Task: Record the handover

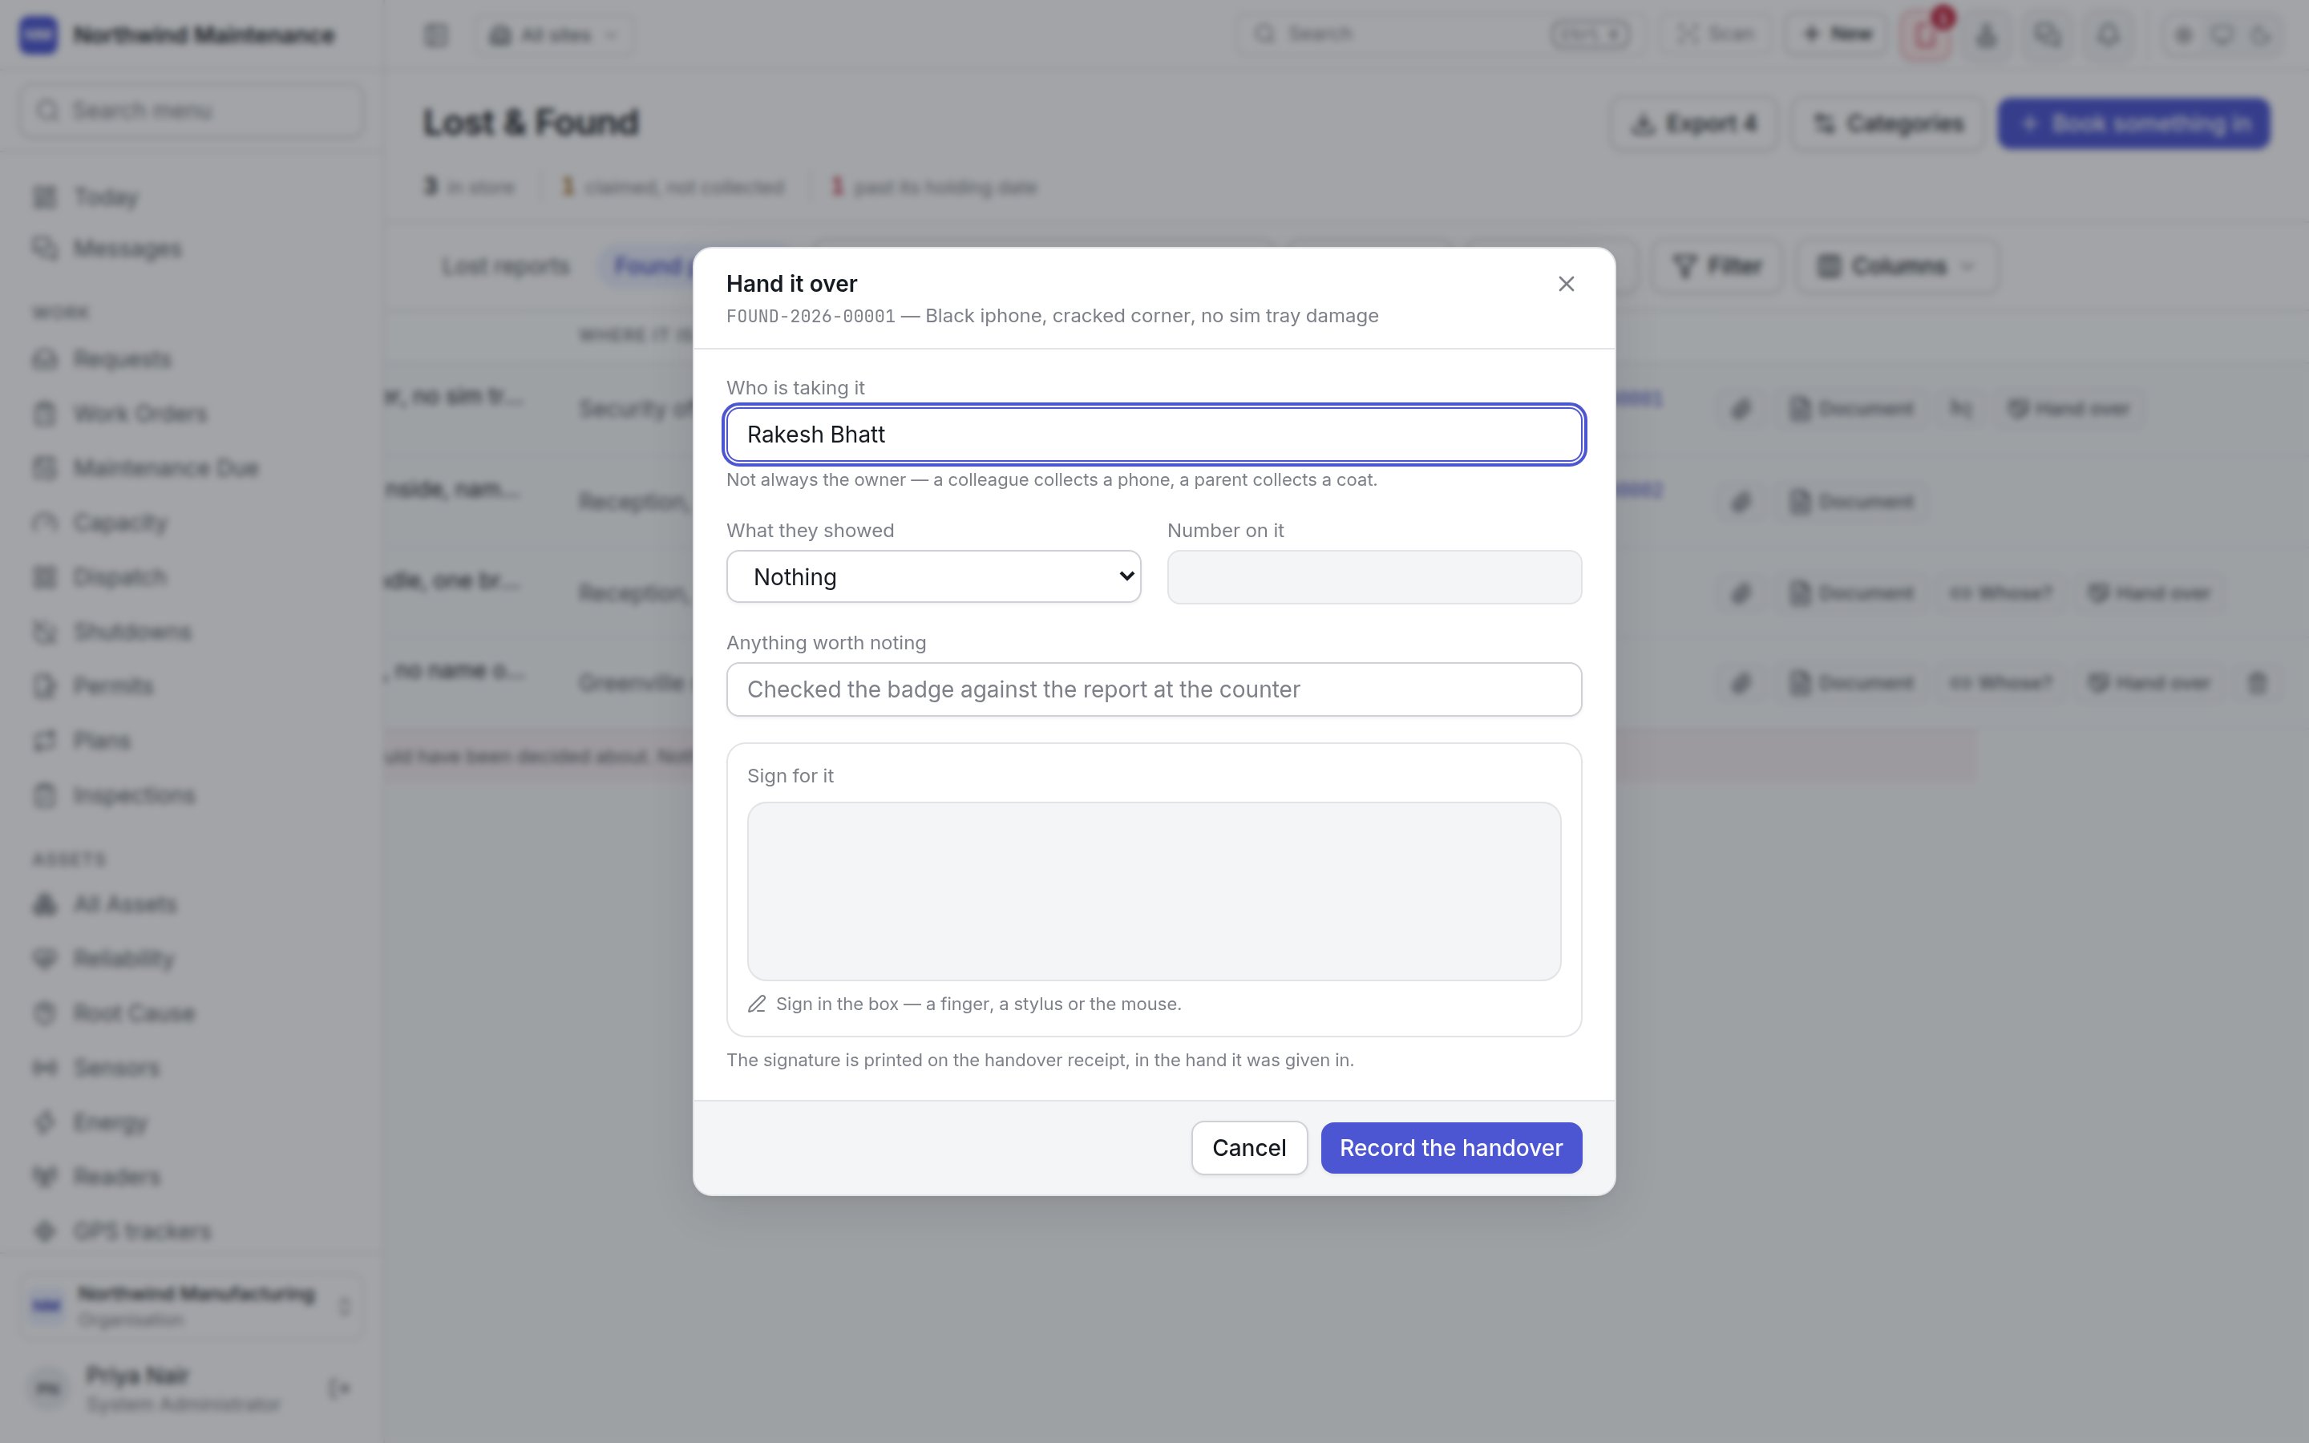Action: [1450, 1147]
